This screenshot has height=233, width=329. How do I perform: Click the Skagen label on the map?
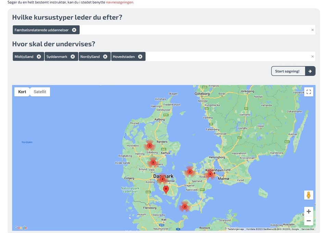point(173,94)
